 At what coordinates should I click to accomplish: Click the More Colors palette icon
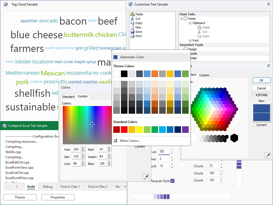(x=115, y=141)
